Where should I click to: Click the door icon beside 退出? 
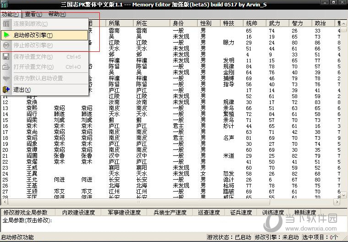coord(6,89)
